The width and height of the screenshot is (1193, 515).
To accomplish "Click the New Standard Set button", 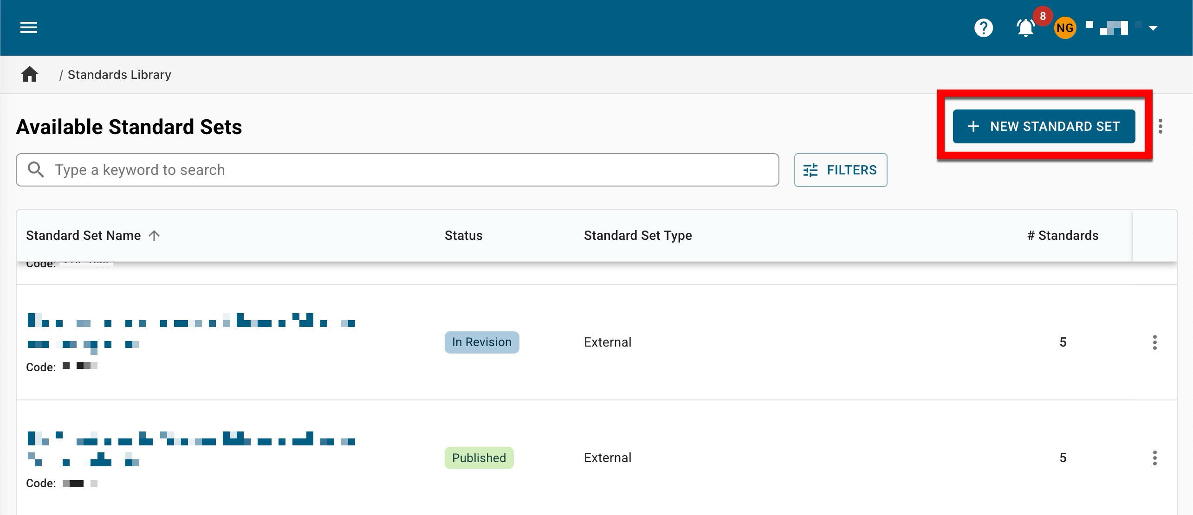I will click(x=1044, y=126).
